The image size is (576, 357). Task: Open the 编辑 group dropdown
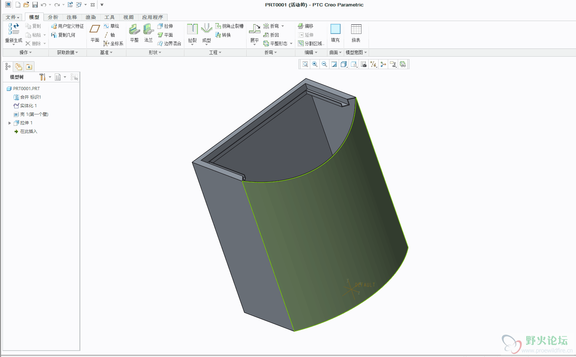click(311, 52)
